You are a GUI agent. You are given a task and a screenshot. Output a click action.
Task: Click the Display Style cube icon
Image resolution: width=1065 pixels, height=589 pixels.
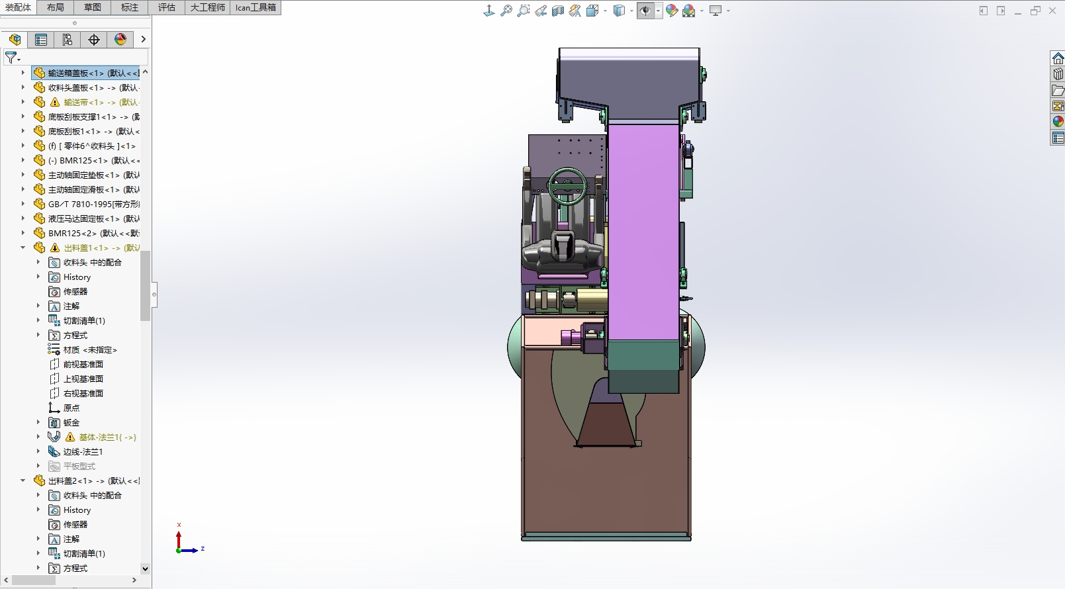click(619, 11)
